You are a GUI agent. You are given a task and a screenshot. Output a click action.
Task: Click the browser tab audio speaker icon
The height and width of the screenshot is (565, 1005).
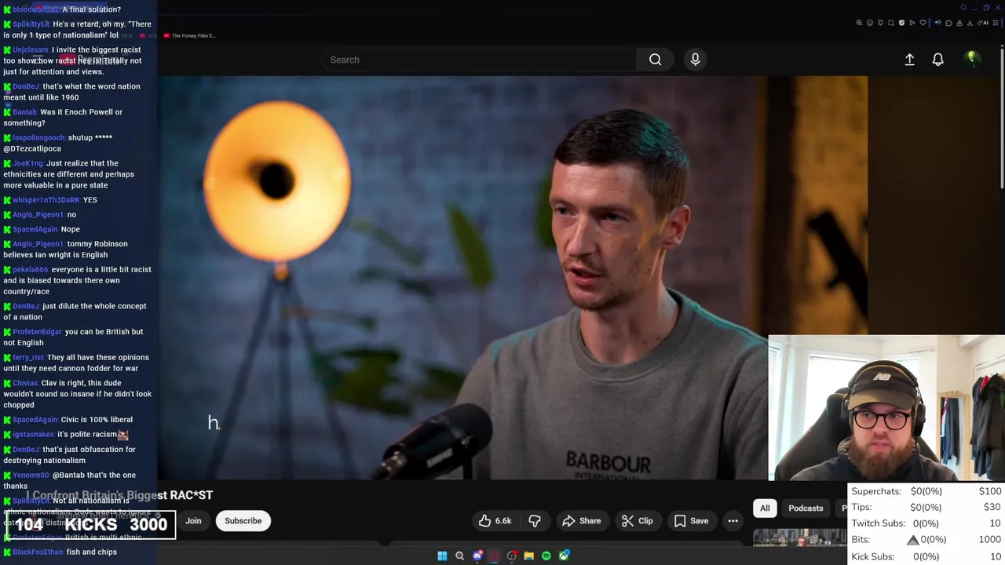(938, 23)
